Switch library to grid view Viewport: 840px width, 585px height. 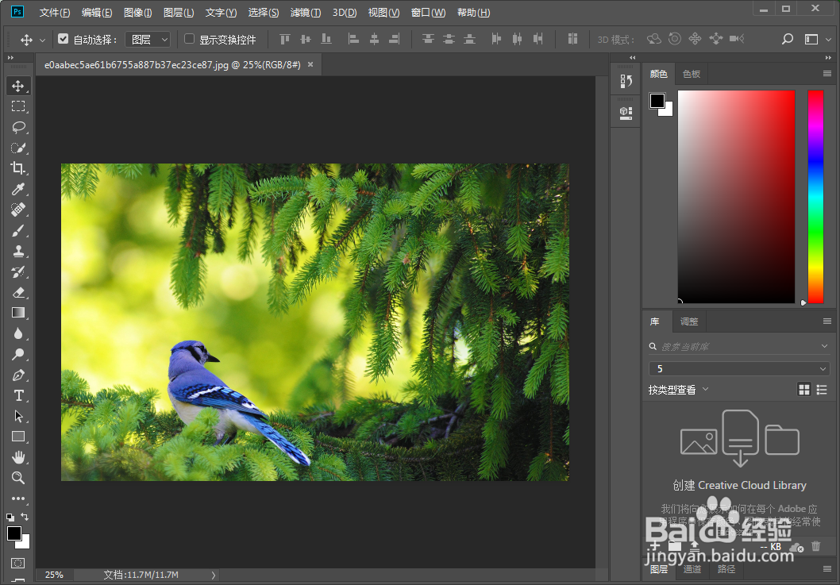tap(804, 390)
